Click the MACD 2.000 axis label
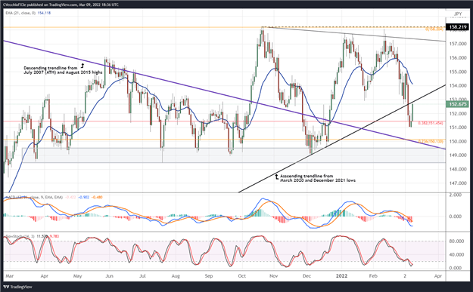The width and height of the screenshot is (473, 292). point(455,195)
